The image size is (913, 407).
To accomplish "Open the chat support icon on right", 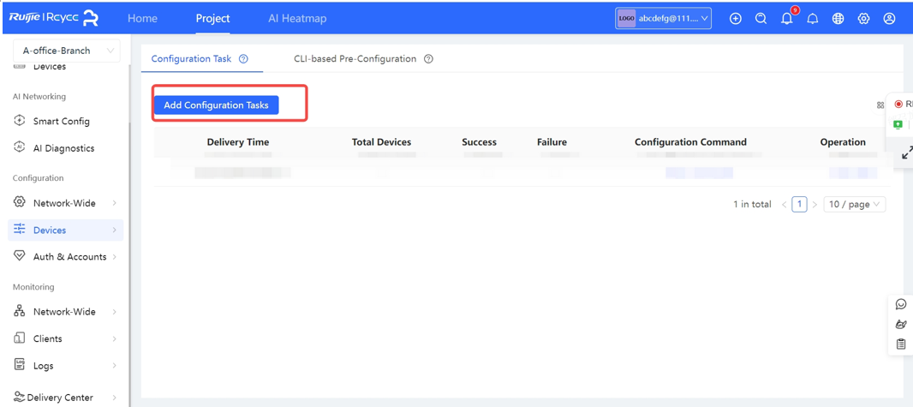I will click(x=900, y=304).
